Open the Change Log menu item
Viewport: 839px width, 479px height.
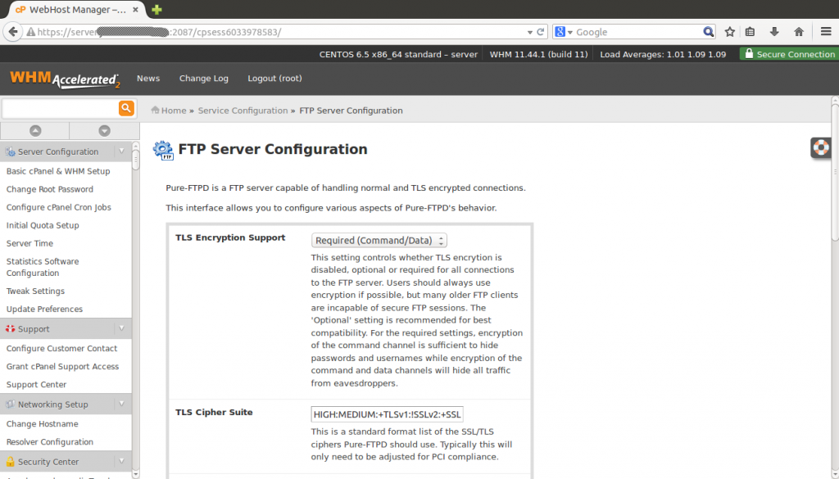pyautogui.click(x=203, y=79)
